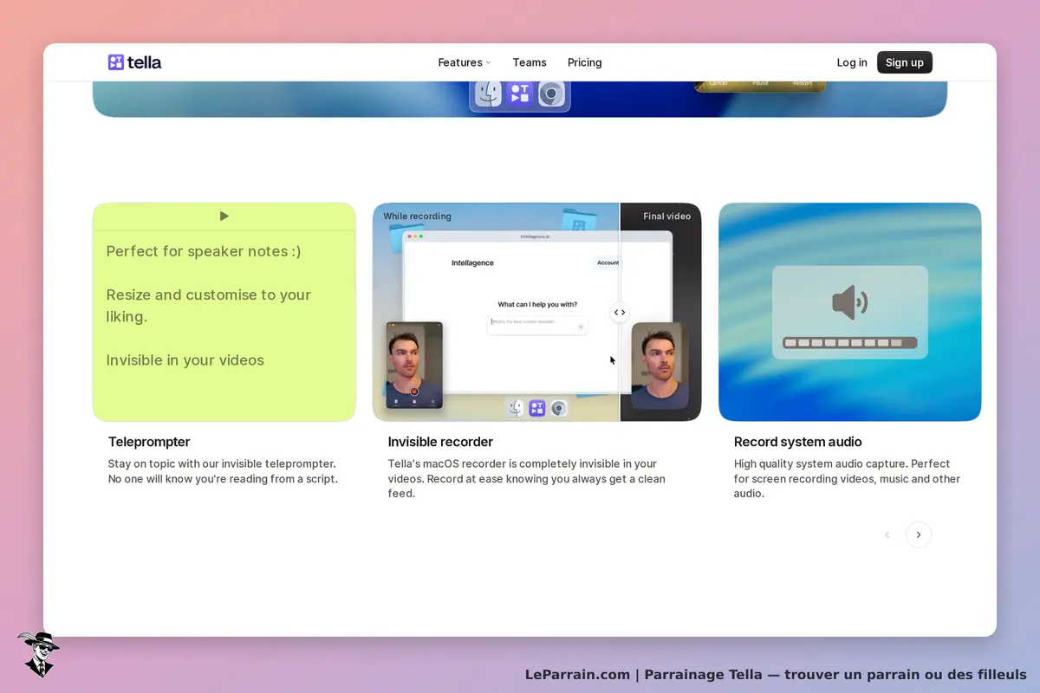Screen dimensions: 1040x693
Task: Click the previous carousel arrow
Action: tap(887, 534)
